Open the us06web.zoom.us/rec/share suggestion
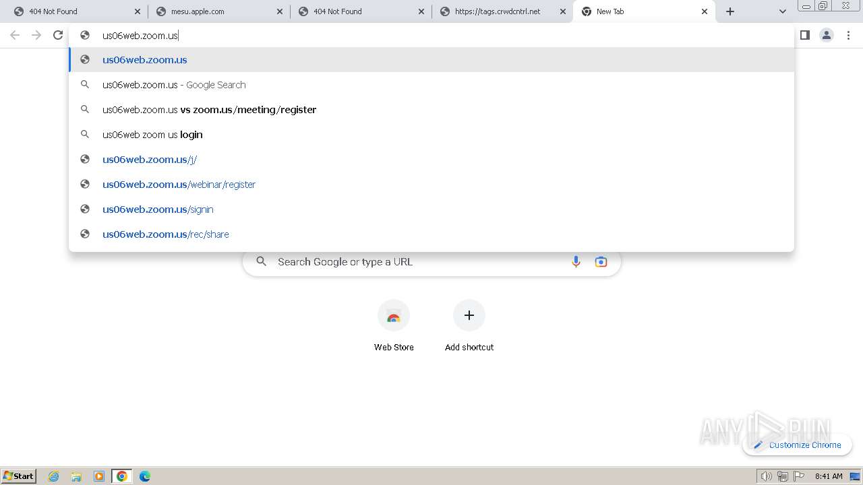This screenshot has width=863, height=485. coord(431,234)
